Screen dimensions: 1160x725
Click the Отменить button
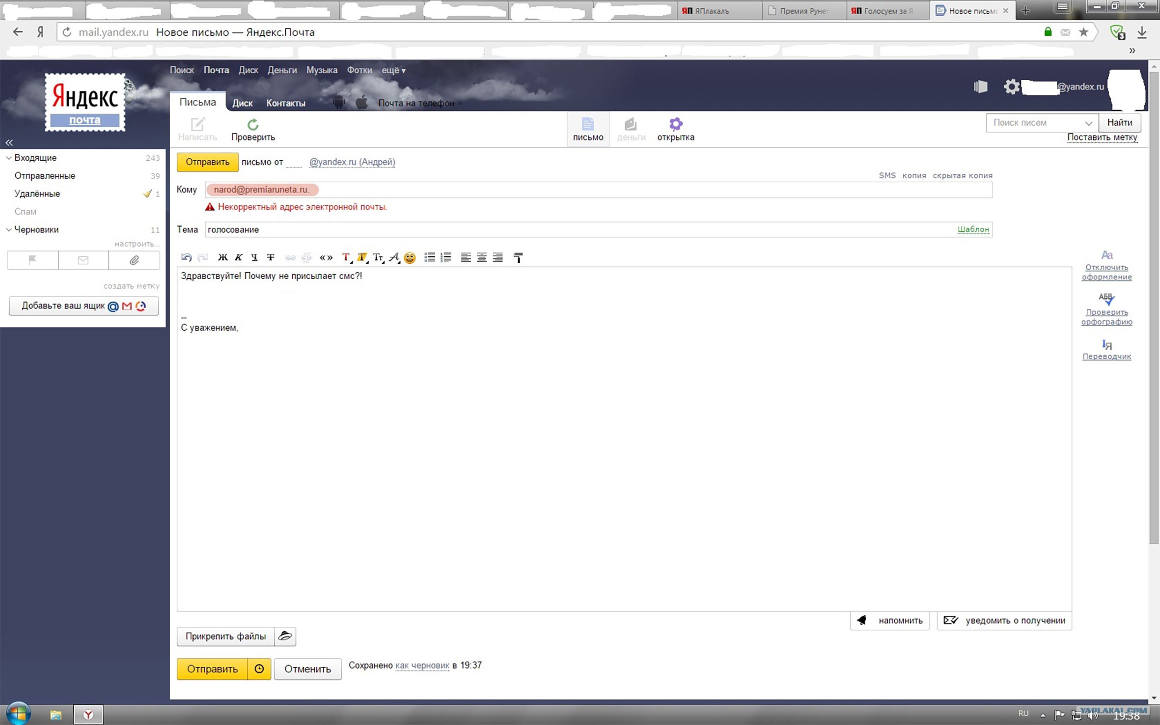coord(307,669)
